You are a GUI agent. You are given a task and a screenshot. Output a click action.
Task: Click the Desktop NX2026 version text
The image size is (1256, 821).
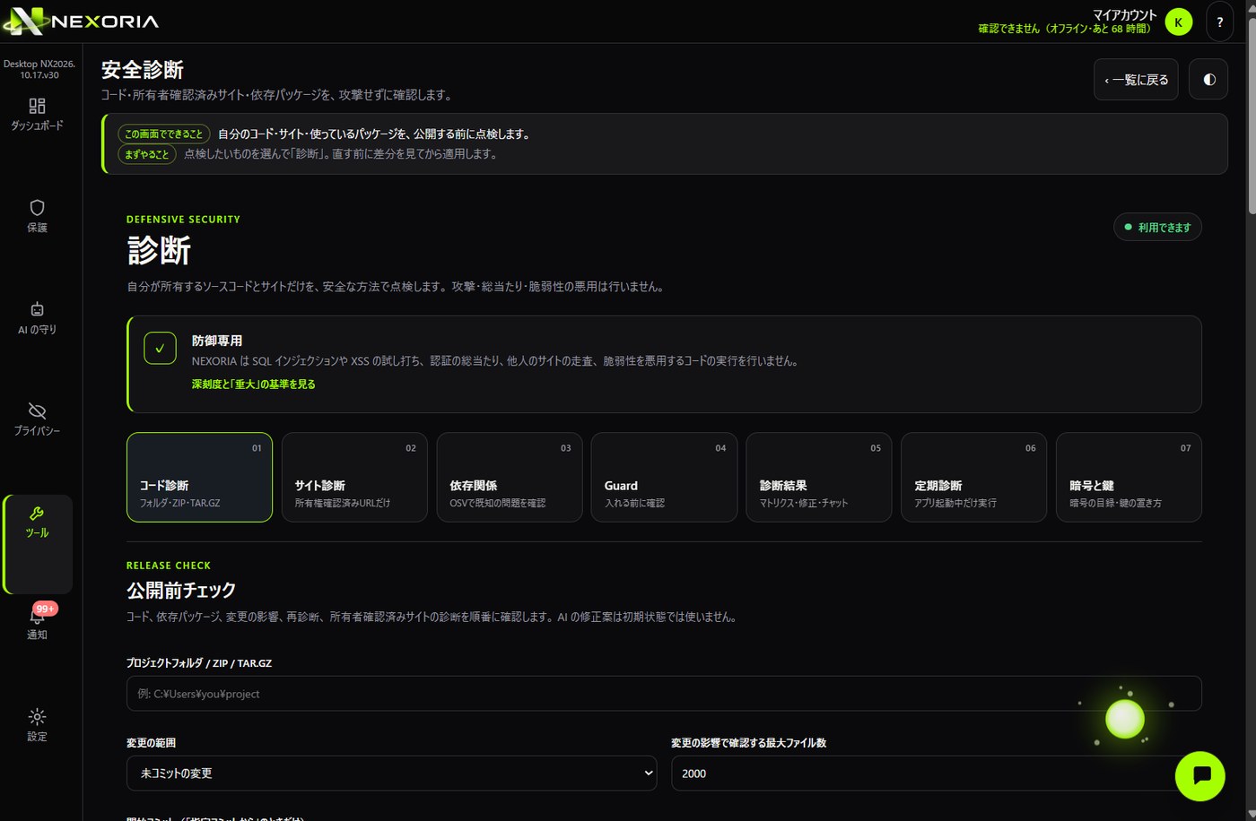[x=39, y=69]
